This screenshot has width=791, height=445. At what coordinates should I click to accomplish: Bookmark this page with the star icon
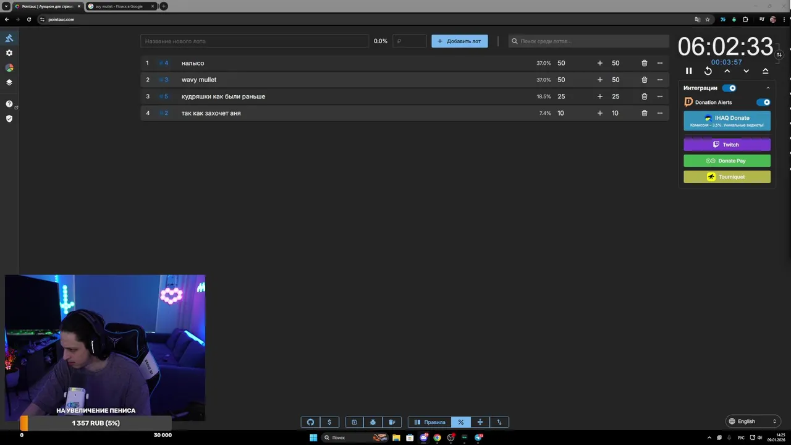[708, 19]
